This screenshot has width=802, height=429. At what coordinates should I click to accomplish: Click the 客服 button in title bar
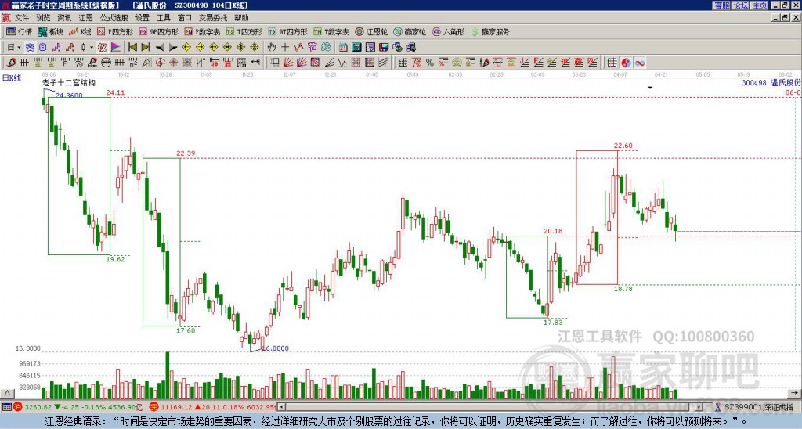[721, 5]
